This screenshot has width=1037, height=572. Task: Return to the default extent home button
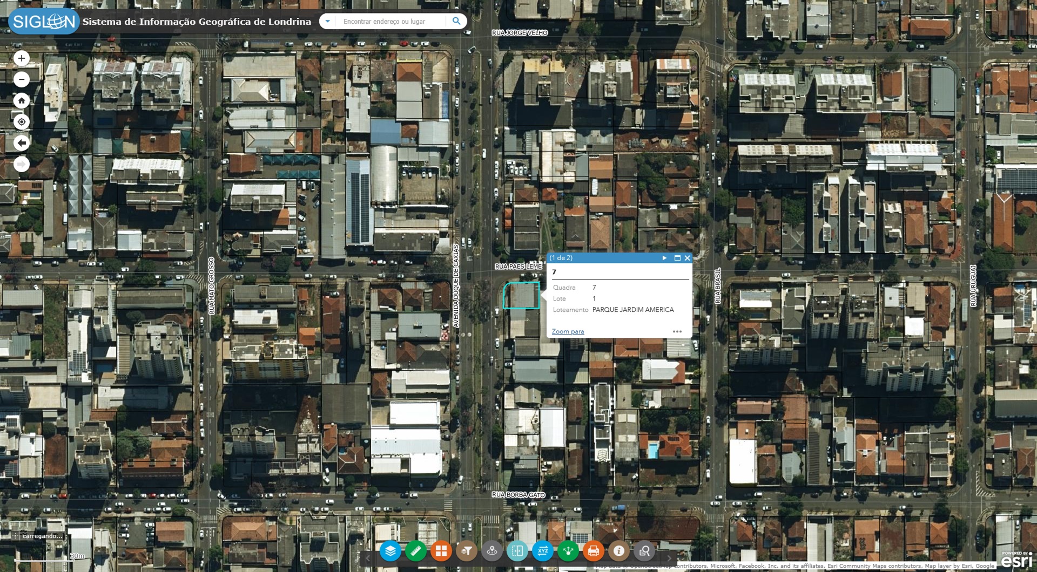[x=22, y=100]
